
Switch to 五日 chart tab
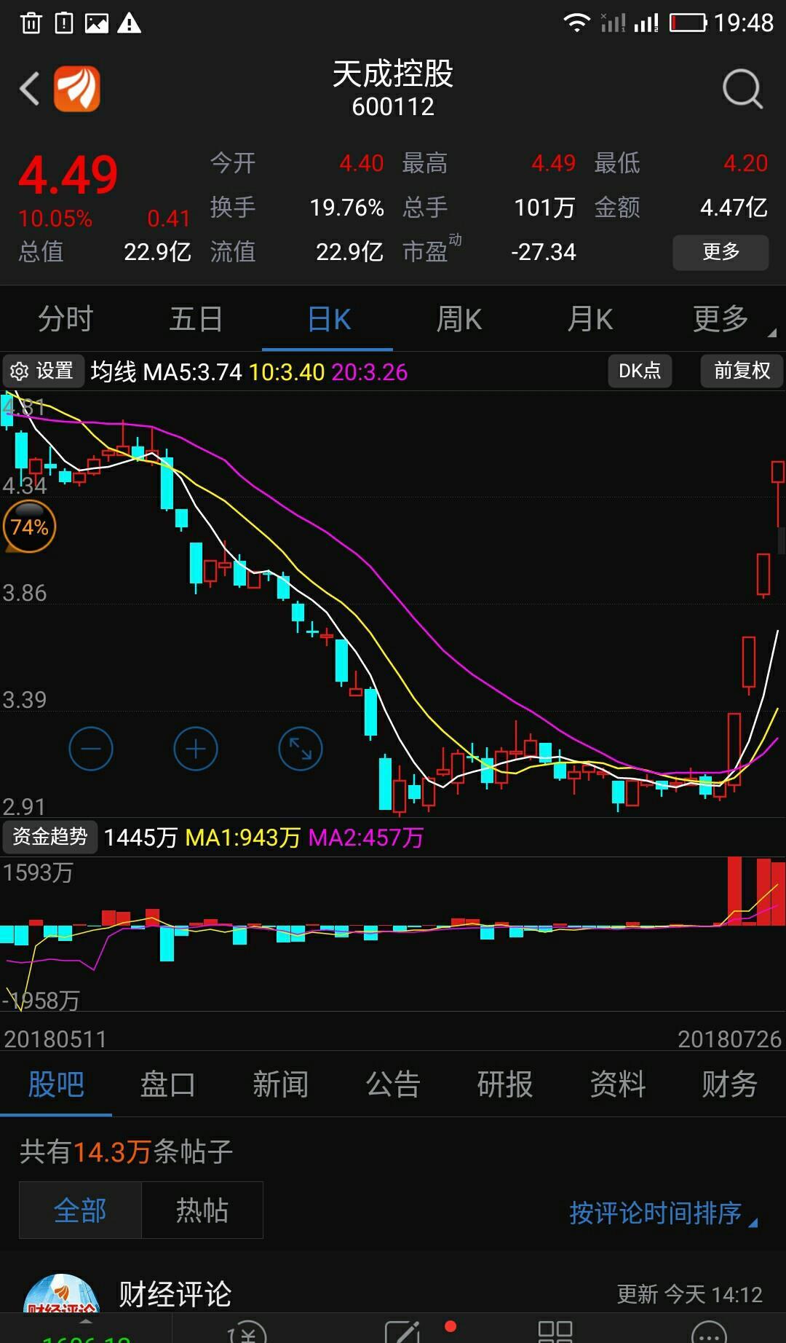[196, 319]
